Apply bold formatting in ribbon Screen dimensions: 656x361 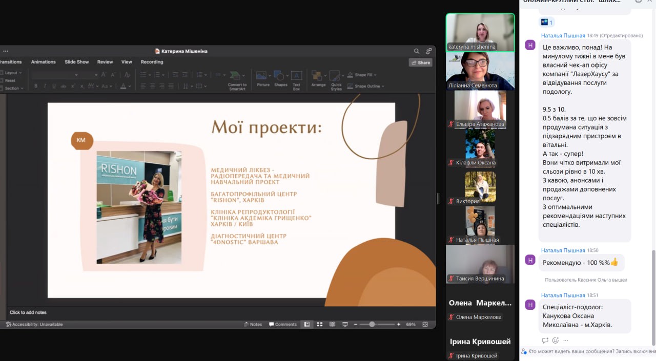pyautogui.click(x=36, y=86)
